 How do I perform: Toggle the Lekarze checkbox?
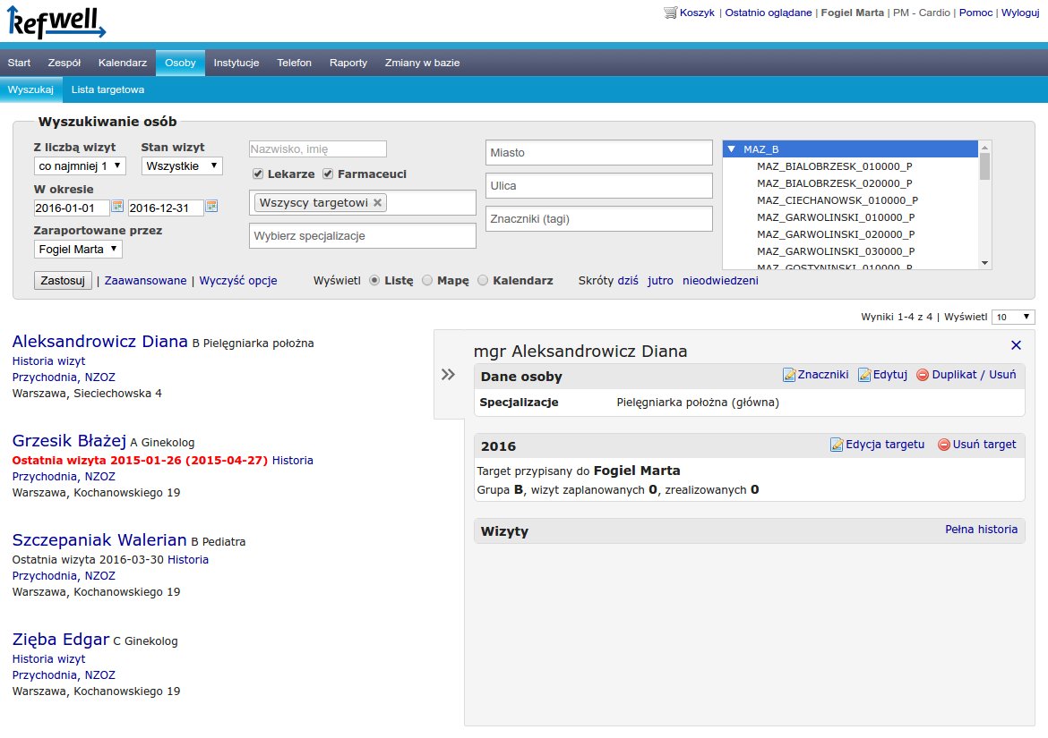257,174
